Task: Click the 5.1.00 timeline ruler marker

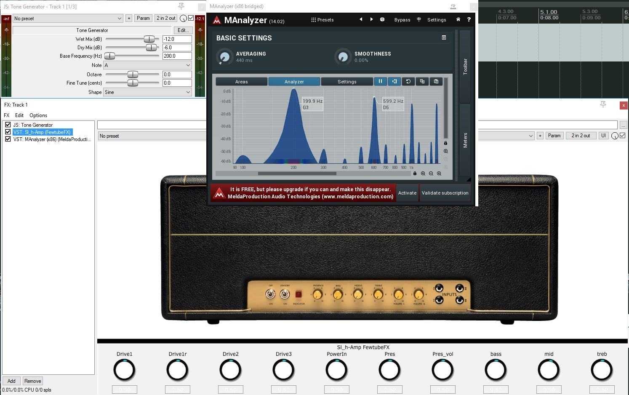Action: coord(549,12)
